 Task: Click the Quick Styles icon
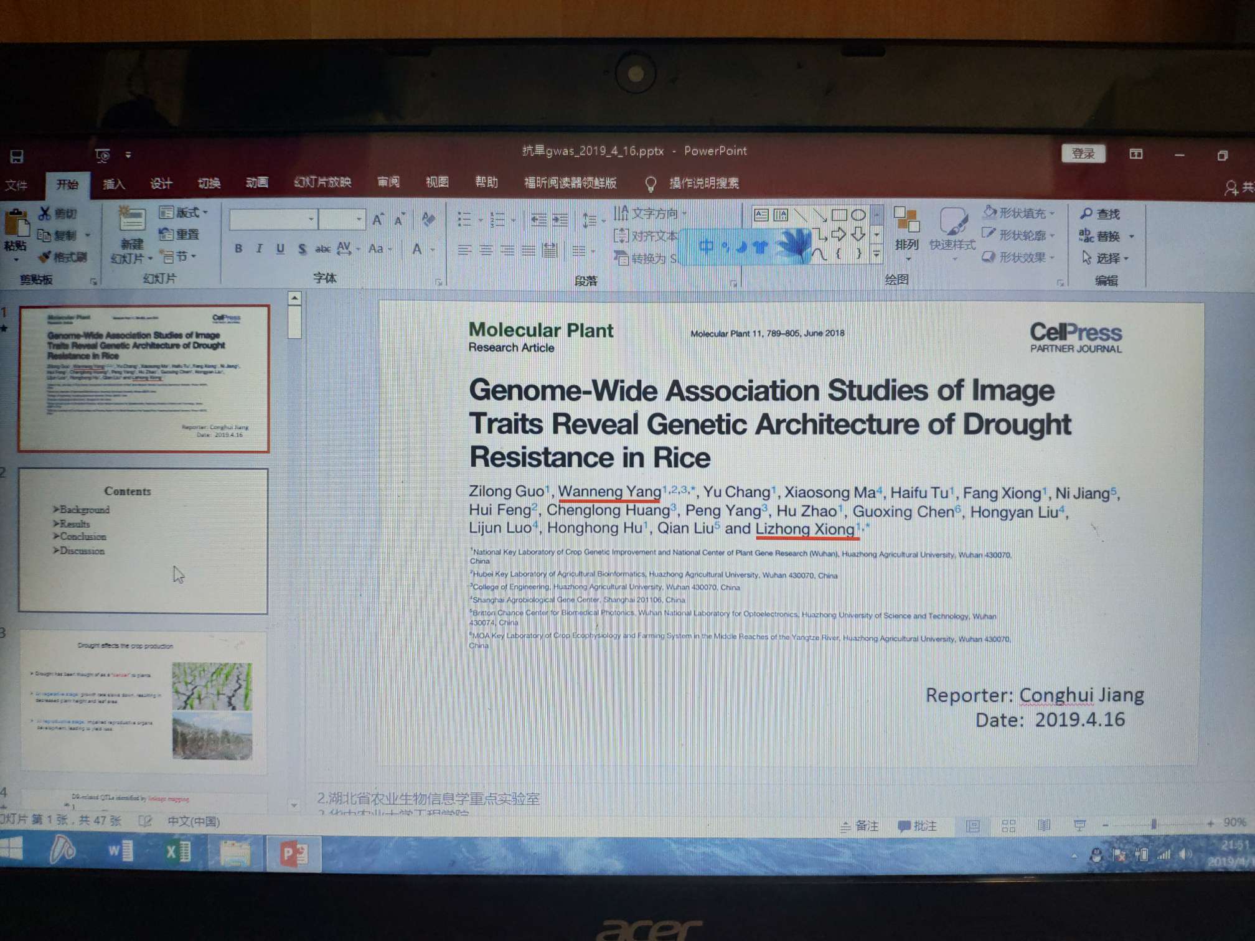pyautogui.click(x=952, y=222)
